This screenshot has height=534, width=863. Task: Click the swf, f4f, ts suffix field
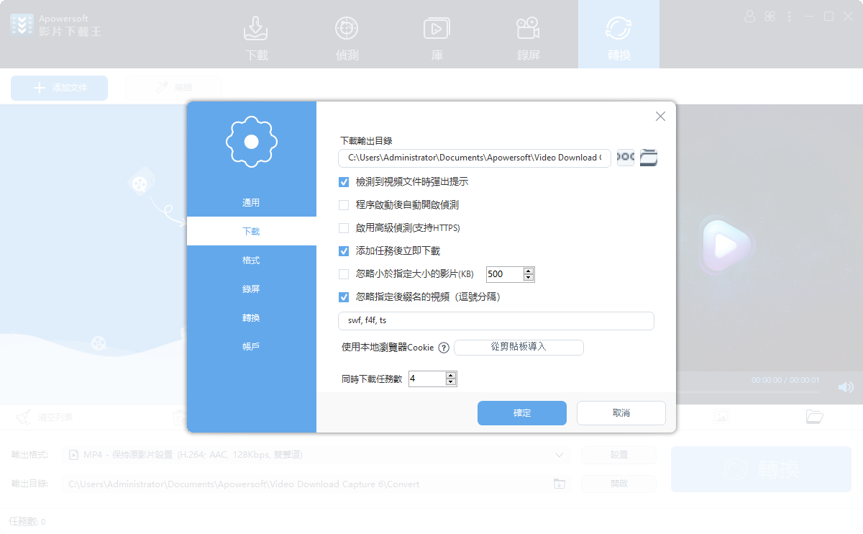pyautogui.click(x=496, y=320)
